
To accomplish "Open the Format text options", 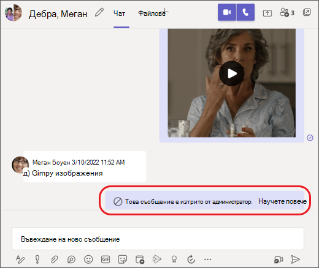I will click(x=20, y=259).
